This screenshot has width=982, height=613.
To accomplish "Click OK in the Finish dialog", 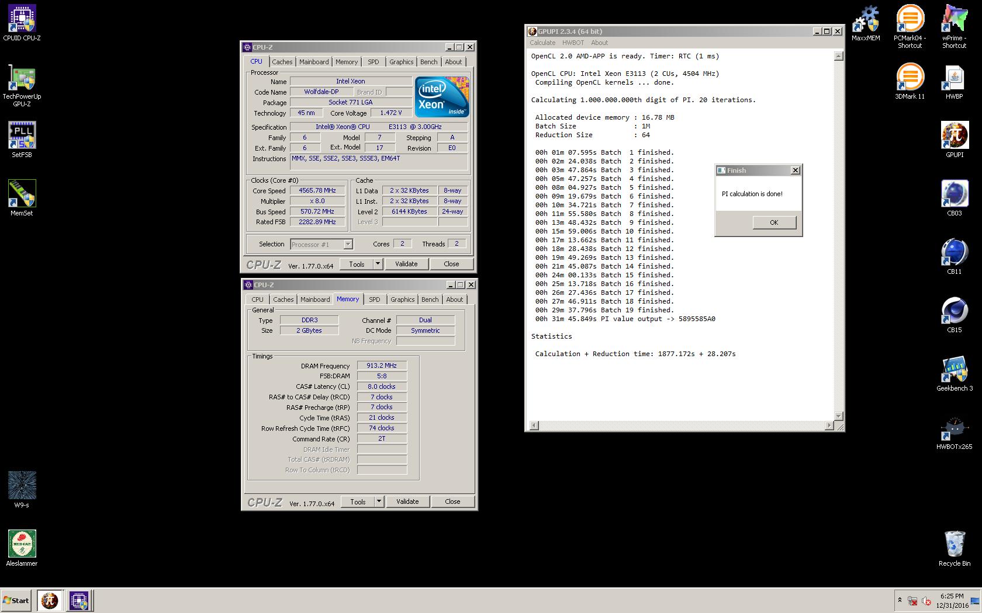I will click(x=774, y=222).
